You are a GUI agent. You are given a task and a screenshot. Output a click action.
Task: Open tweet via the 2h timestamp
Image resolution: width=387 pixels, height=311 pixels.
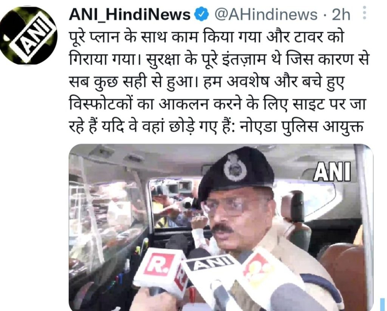tap(341, 15)
